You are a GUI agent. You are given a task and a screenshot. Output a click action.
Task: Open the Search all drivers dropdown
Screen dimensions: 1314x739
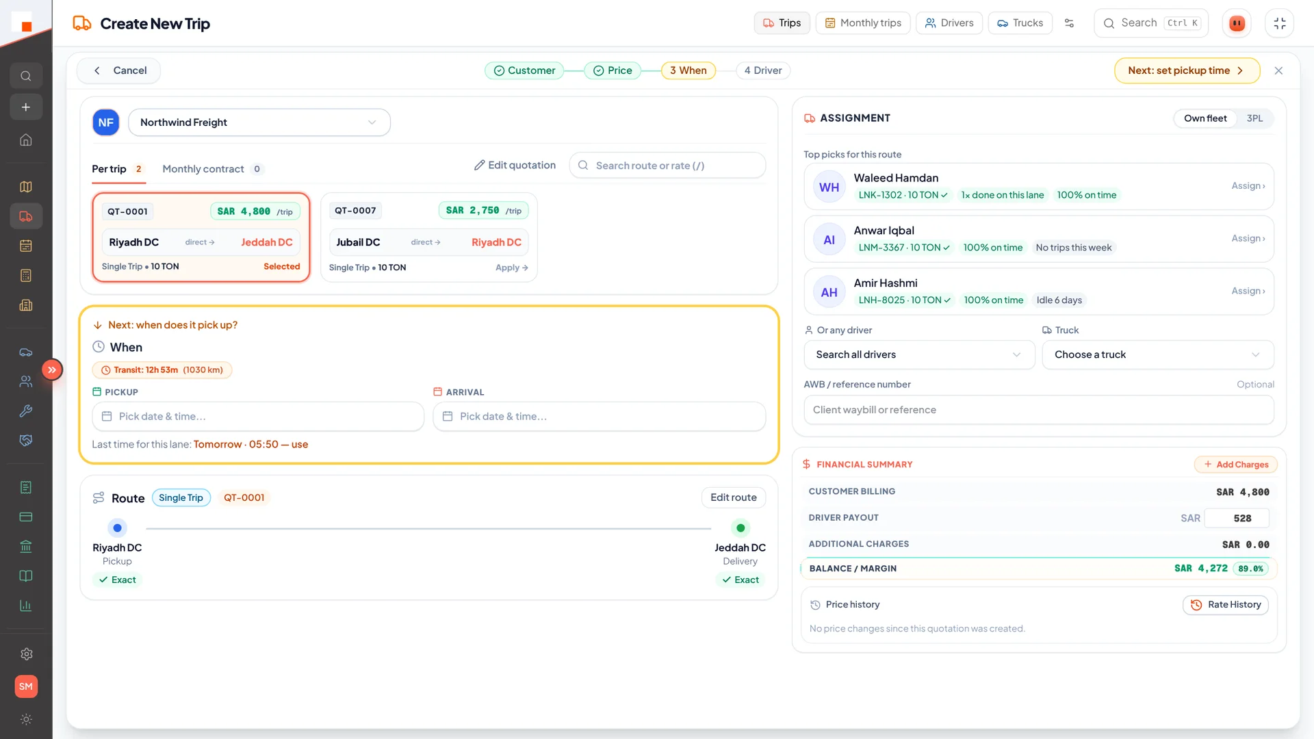[918, 354]
